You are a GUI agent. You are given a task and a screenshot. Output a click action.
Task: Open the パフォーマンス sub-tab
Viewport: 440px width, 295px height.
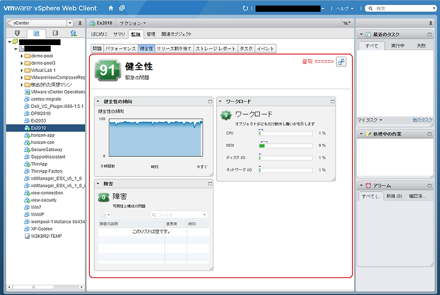[x=120, y=48]
